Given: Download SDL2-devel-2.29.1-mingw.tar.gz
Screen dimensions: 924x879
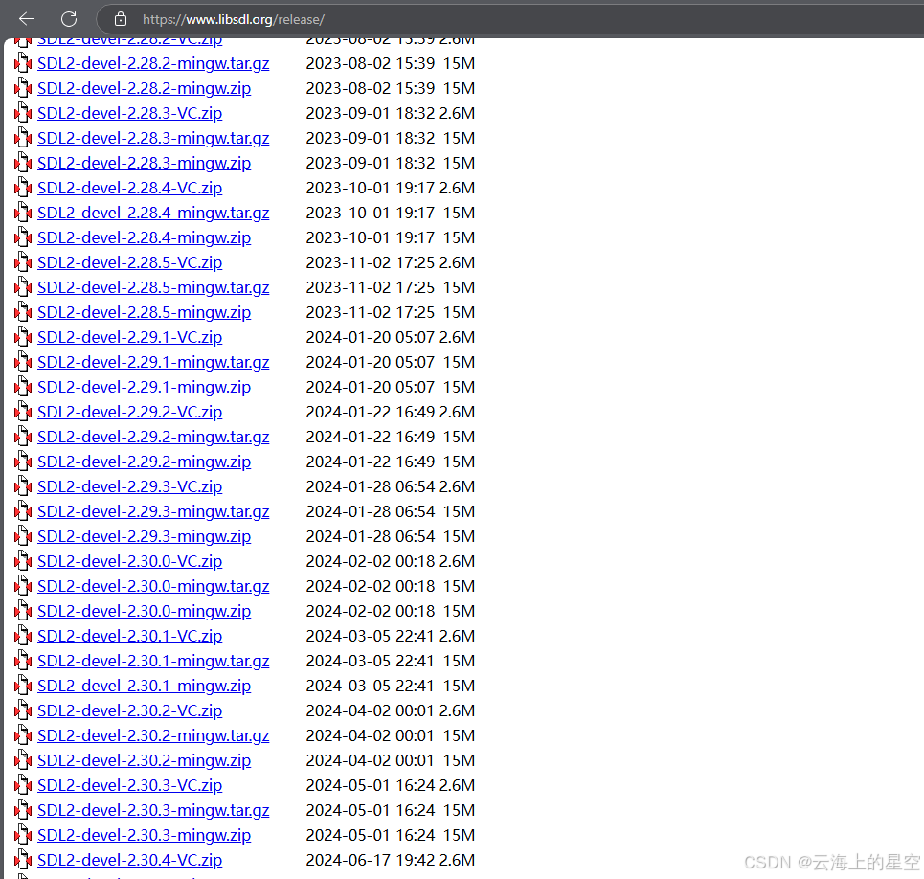Looking at the screenshot, I should point(153,362).
